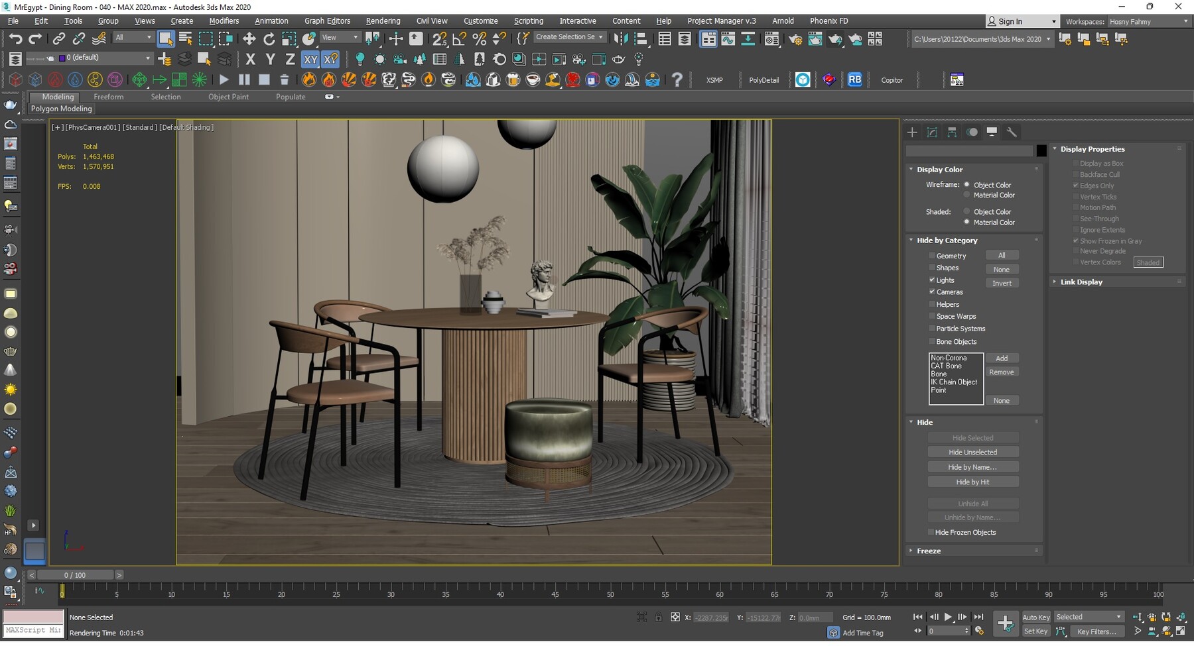
Task: Uncheck Lights under Hide by Category
Action: click(x=933, y=280)
